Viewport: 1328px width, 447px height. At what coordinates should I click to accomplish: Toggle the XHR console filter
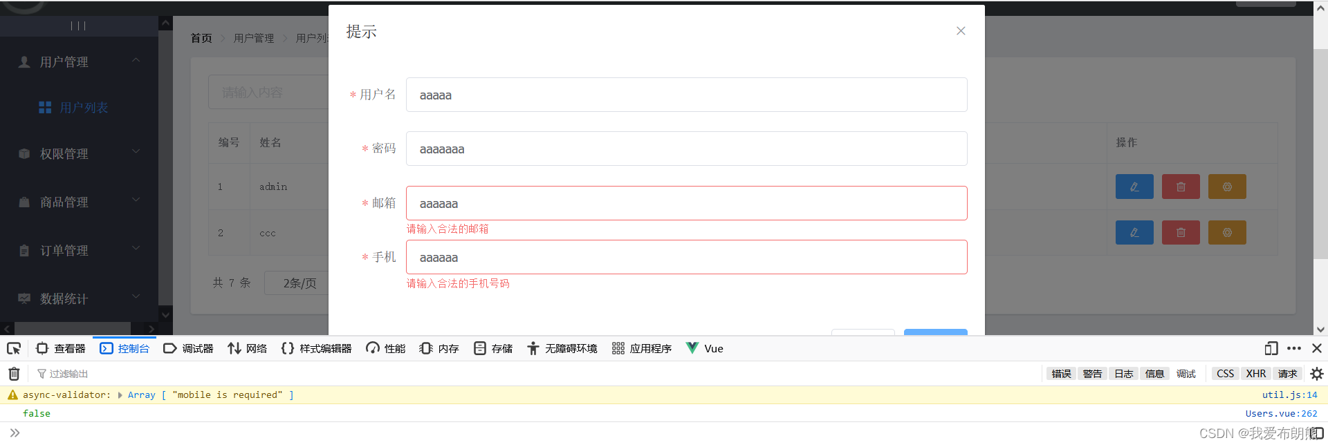click(1256, 374)
